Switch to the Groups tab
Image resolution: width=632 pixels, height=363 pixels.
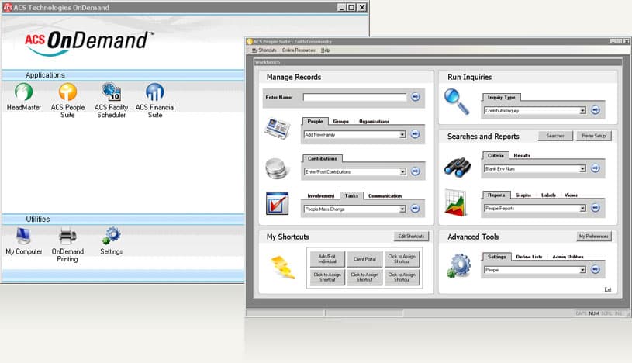point(340,122)
